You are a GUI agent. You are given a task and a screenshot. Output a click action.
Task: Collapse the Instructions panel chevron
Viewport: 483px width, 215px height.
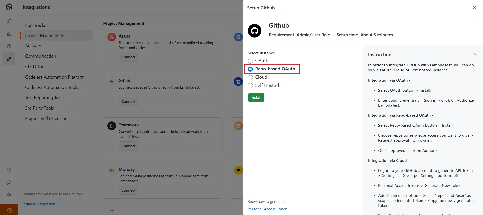pyautogui.click(x=474, y=54)
